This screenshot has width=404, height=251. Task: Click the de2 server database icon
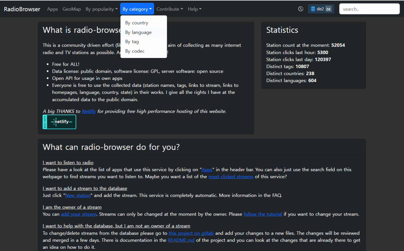tap(313, 9)
